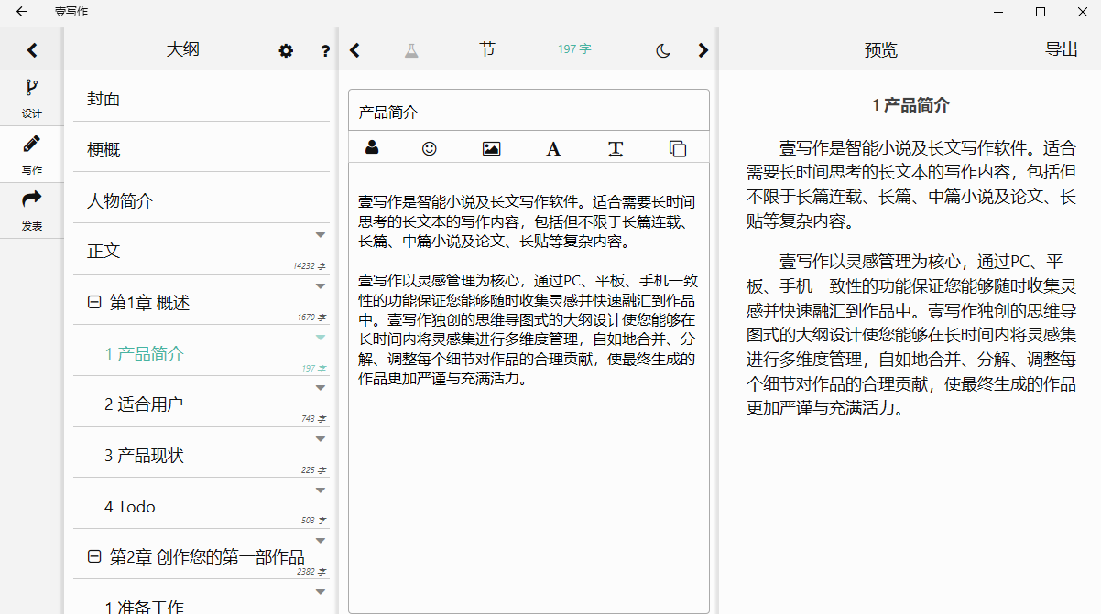1101x614 pixels.
Task: Open the emoji smiley picker
Action: tap(430, 148)
